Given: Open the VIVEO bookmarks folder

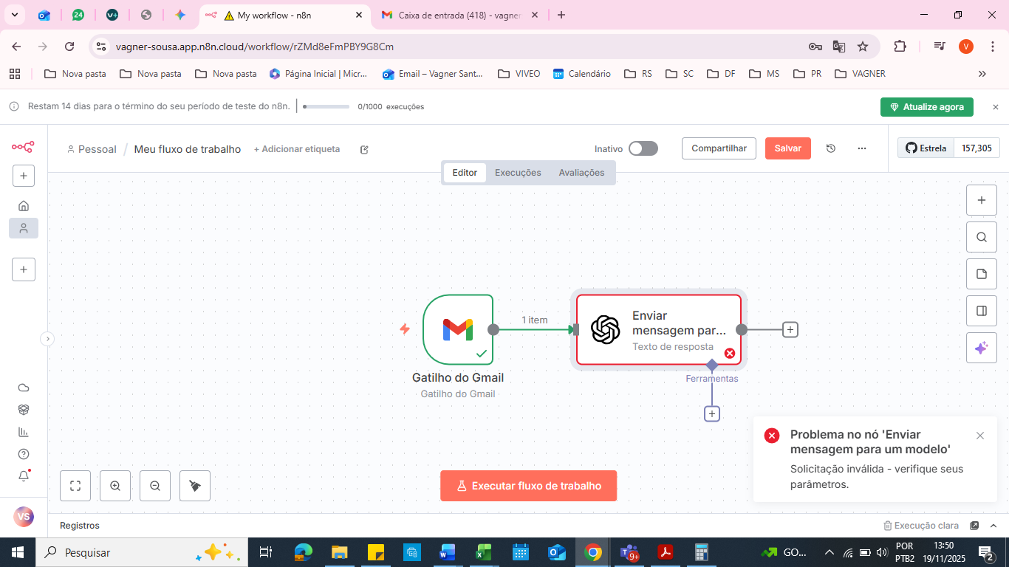Looking at the screenshot, I should 519,74.
